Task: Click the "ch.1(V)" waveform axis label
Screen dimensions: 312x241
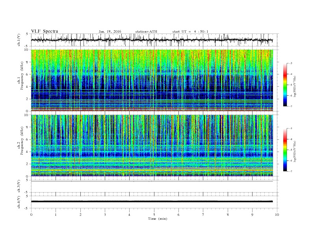Action: coord(19,40)
